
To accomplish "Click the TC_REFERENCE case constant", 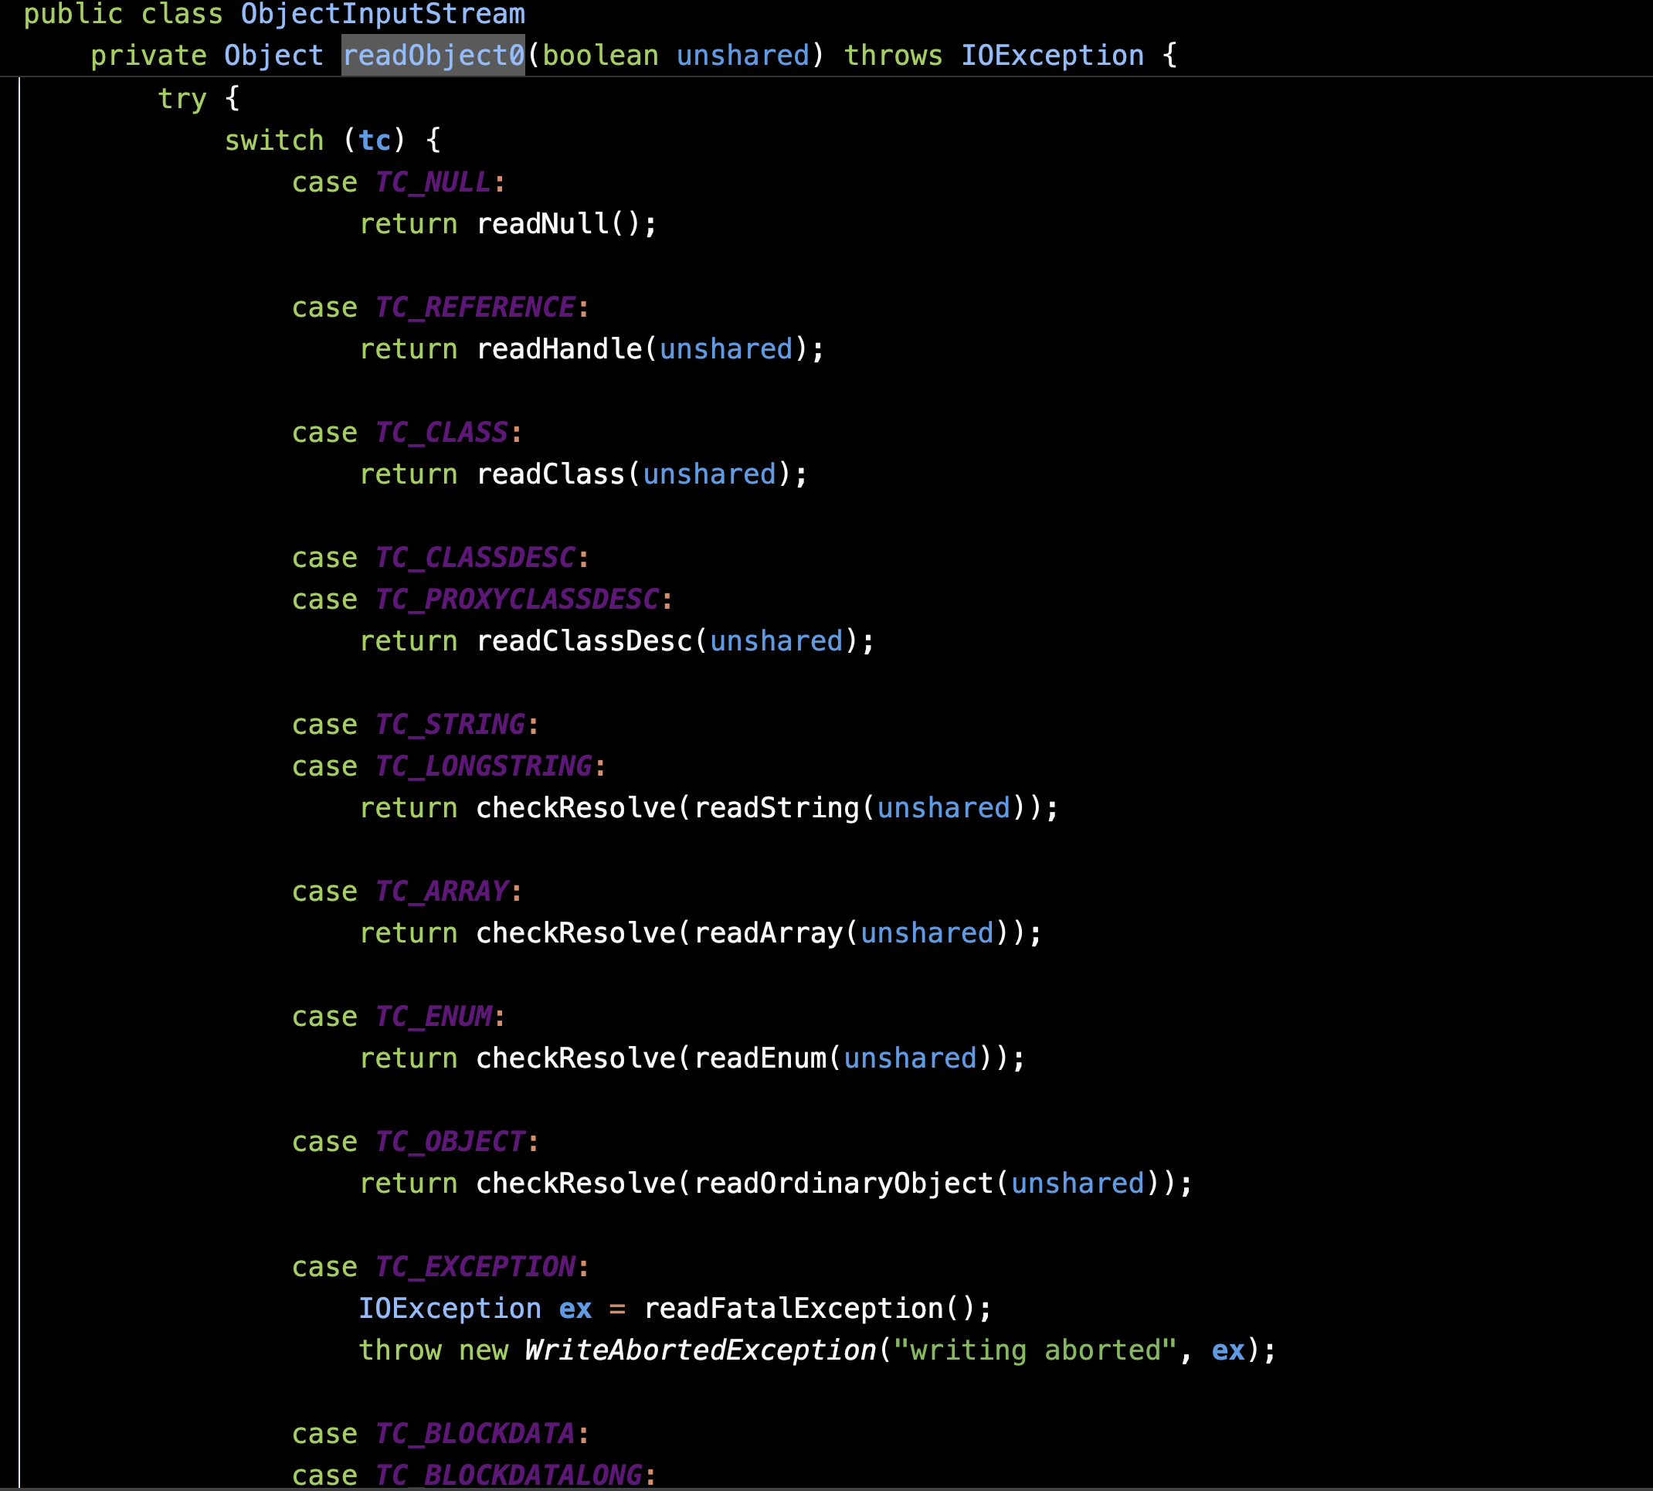I will point(475,307).
